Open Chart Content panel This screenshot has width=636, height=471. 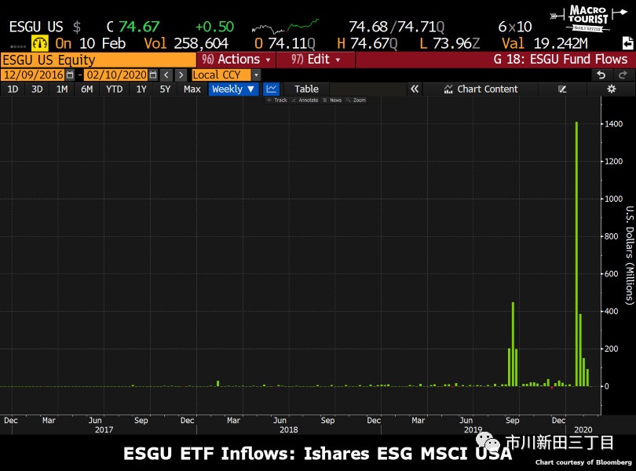point(481,89)
